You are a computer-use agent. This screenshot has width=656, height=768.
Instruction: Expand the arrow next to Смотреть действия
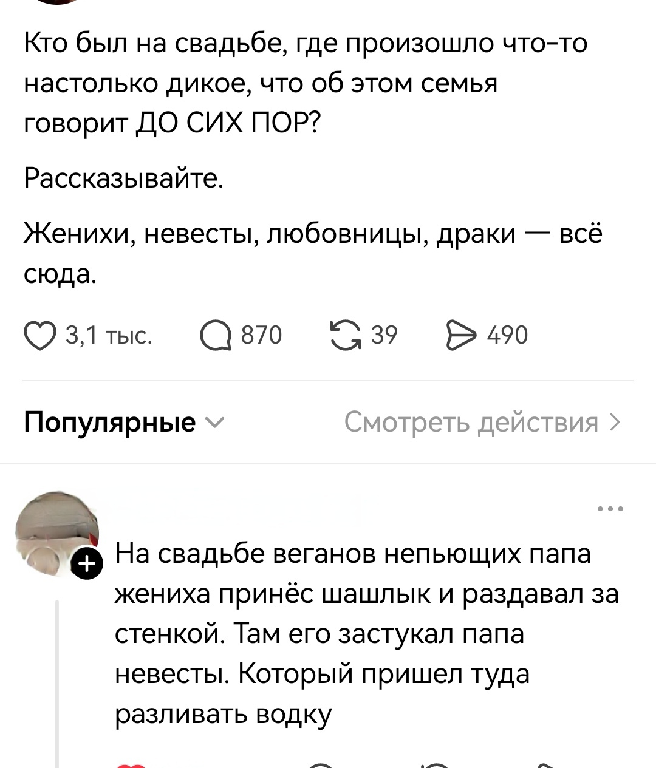pos(614,421)
